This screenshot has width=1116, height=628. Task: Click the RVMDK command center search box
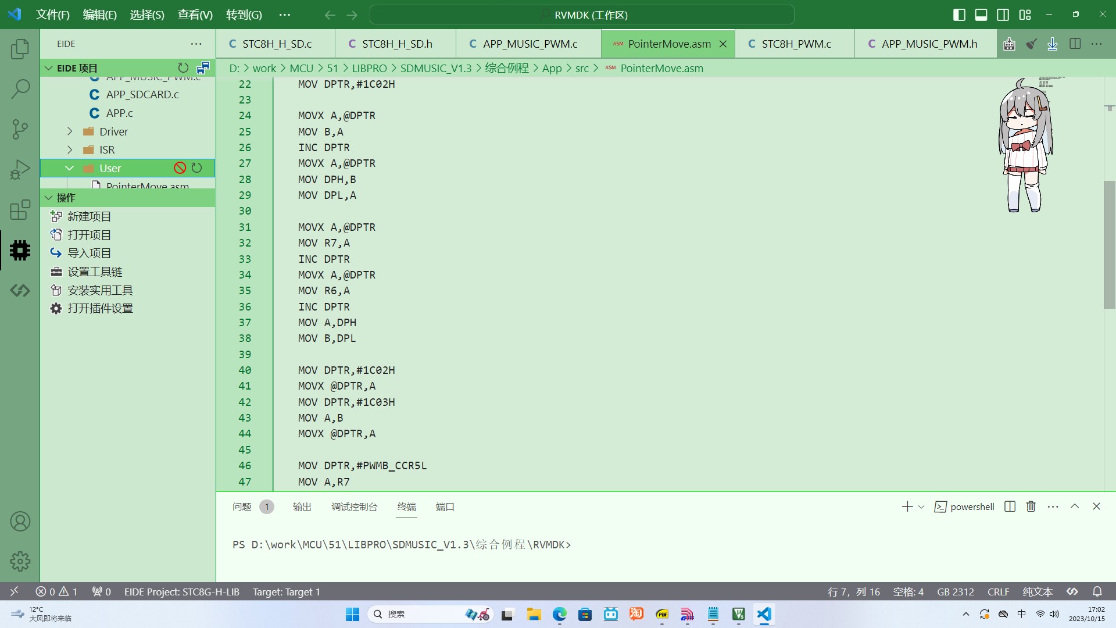tap(582, 15)
